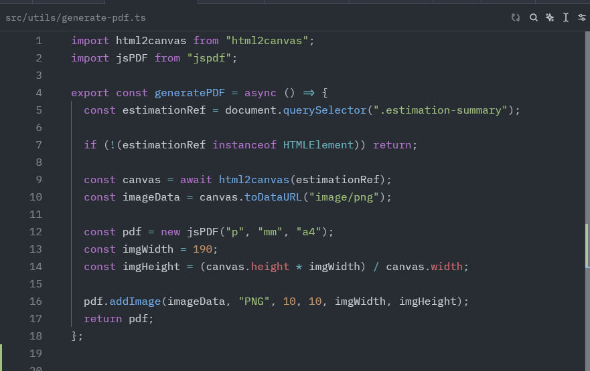Toggle inlay hints icon in editor toolbar
Screen dimensions: 590x371
pyautogui.click(x=516, y=17)
